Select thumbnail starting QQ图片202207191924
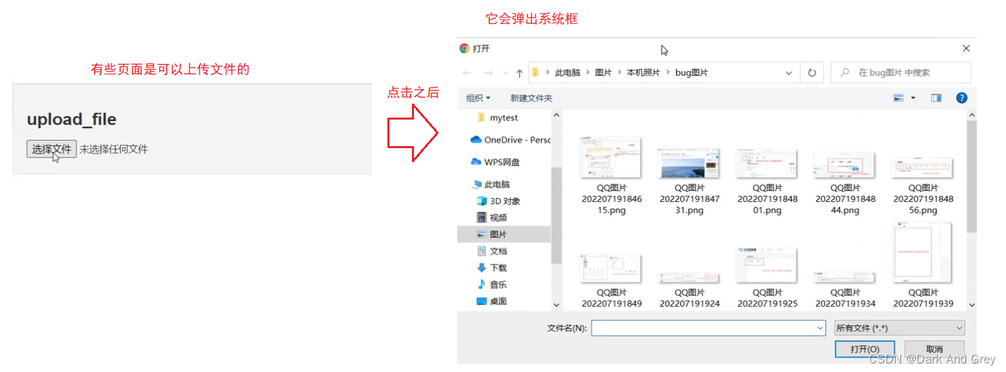Image resolution: width=1006 pixels, height=372 pixels. [x=690, y=278]
